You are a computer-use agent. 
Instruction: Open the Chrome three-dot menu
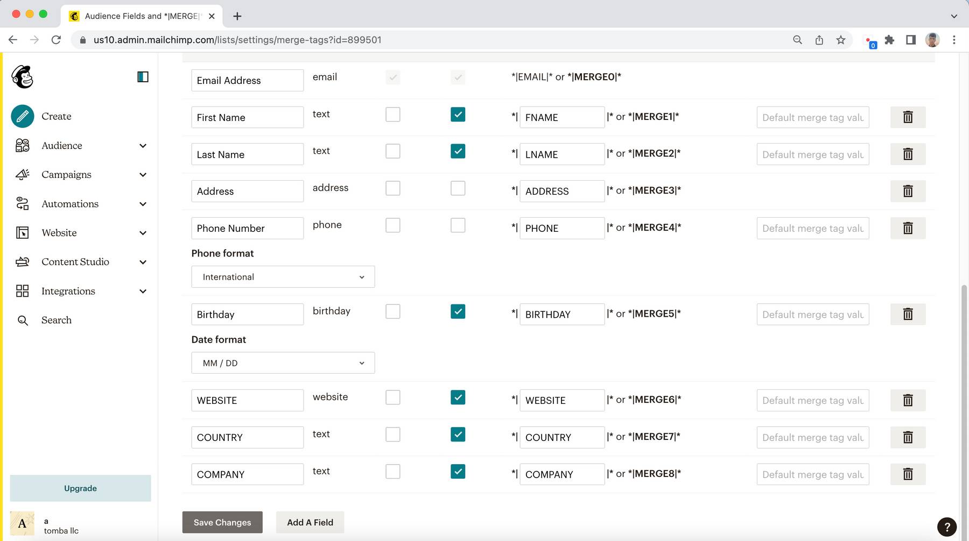pyautogui.click(x=954, y=40)
